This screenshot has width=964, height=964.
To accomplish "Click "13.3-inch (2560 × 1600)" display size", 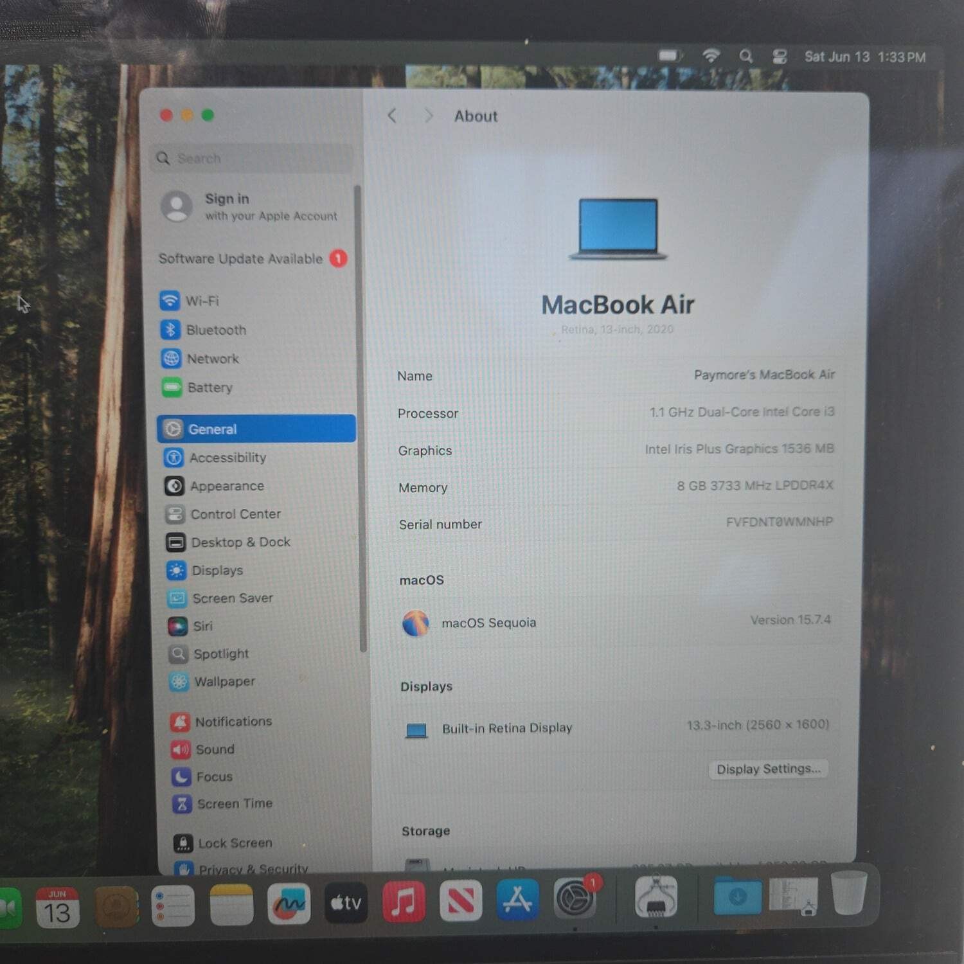I will pyautogui.click(x=758, y=725).
